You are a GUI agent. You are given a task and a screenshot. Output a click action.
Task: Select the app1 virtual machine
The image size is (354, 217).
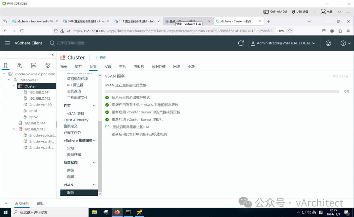[33, 111]
